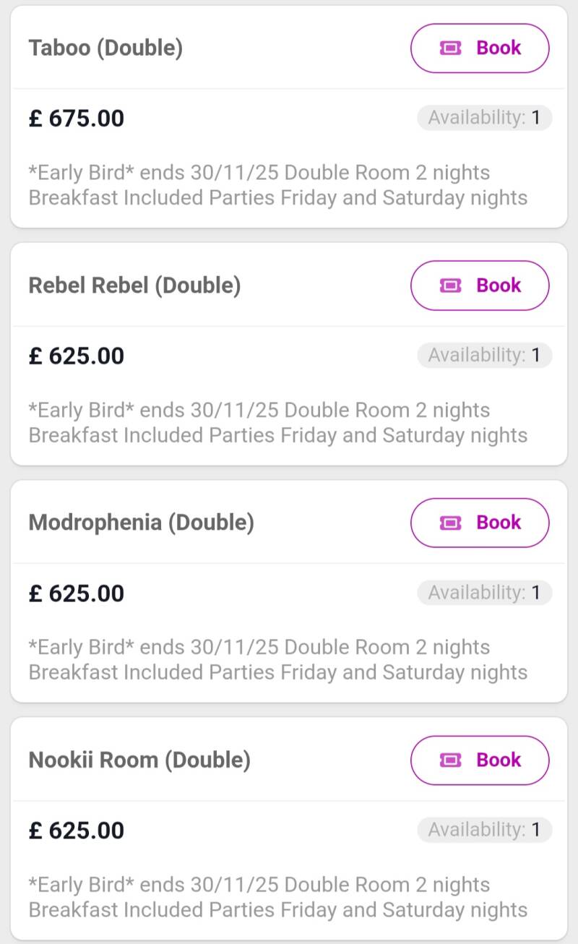Select the Nookii Room (Double) title

click(x=139, y=760)
